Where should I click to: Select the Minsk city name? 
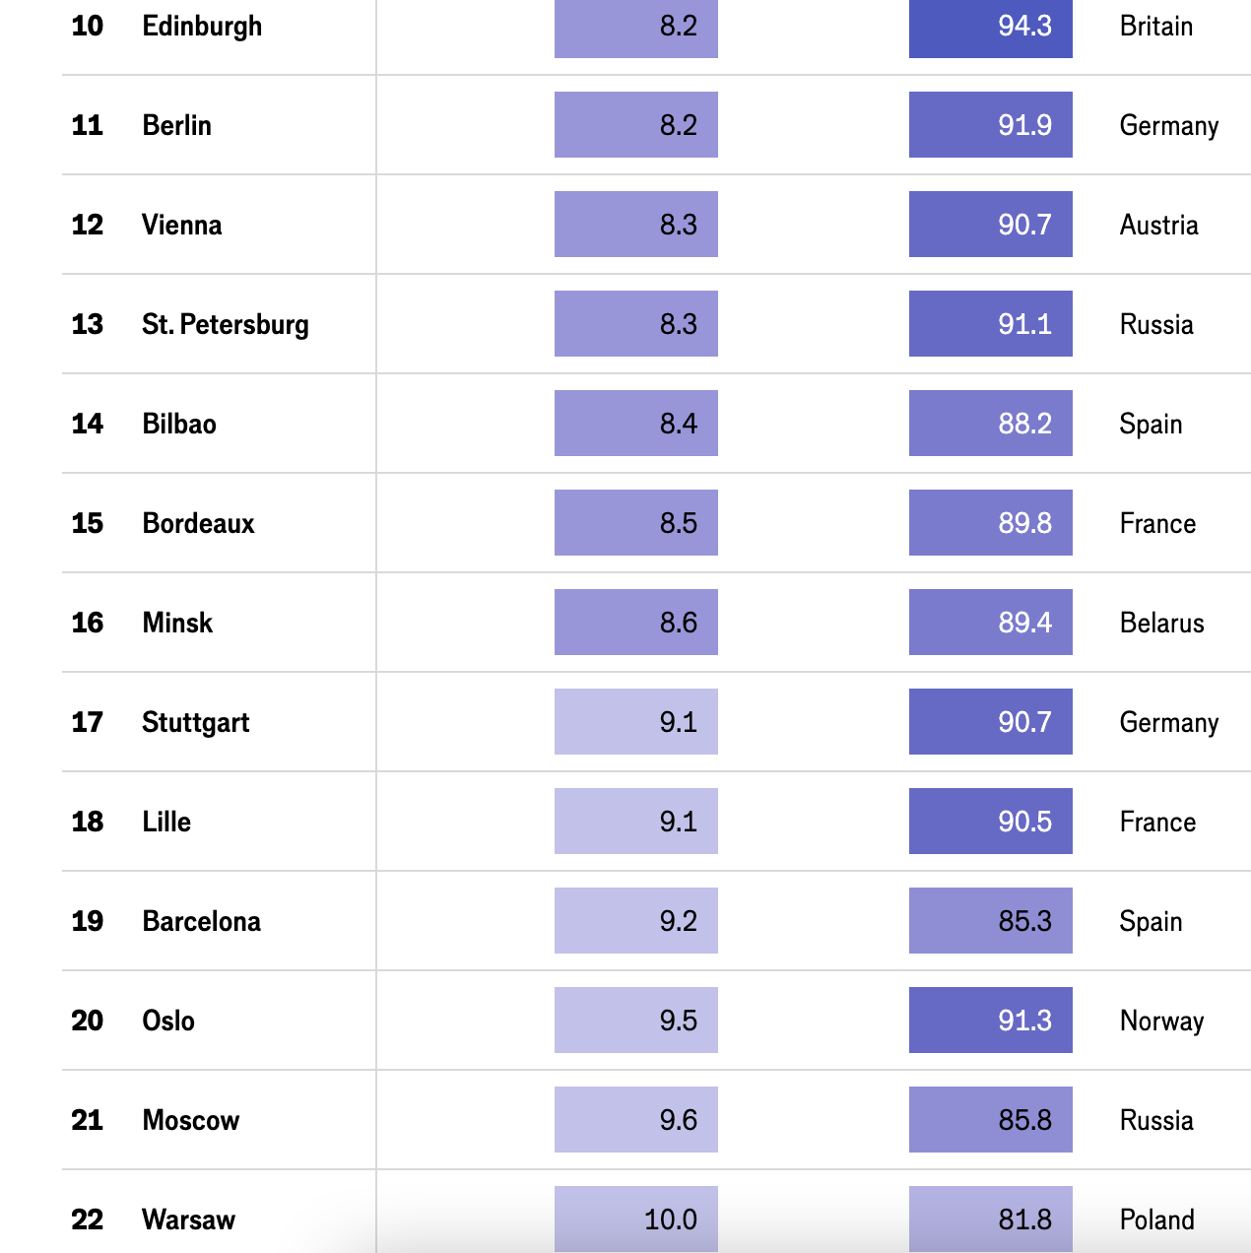[x=177, y=623]
